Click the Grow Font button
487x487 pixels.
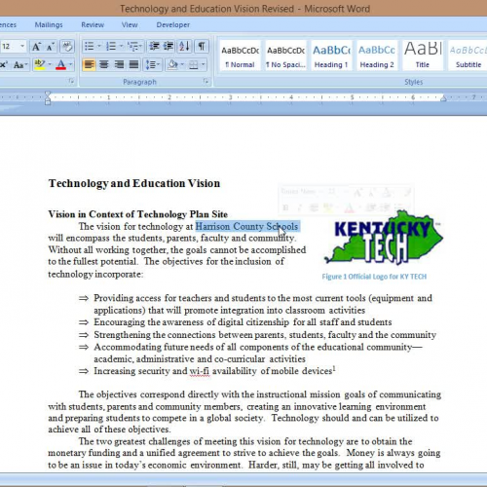pyautogui.click(x=36, y=47)
